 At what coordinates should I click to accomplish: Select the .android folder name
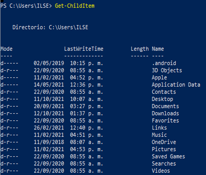tap(164, 63)
